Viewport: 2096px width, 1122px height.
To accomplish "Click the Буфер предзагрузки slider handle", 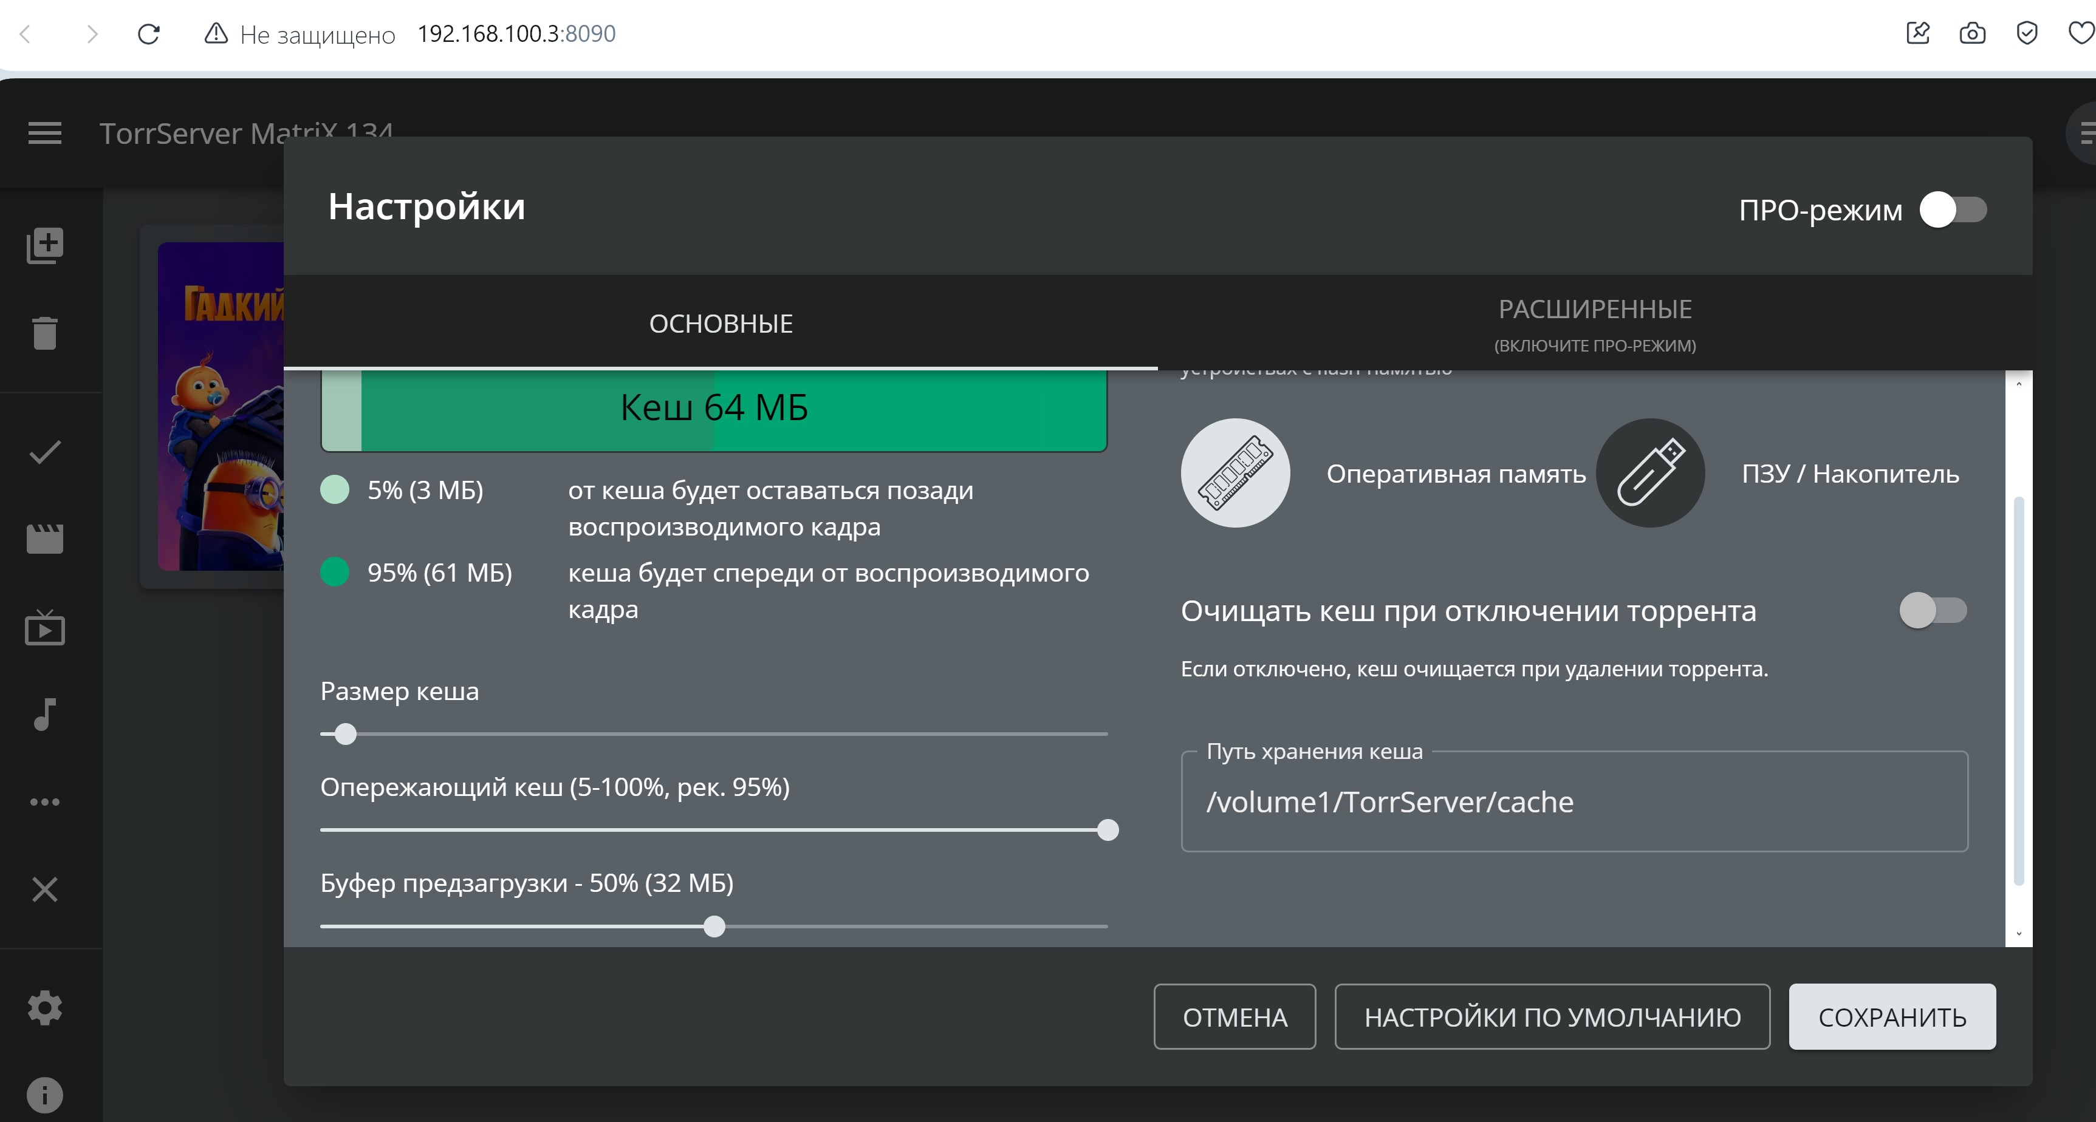I will pos(714,926).
